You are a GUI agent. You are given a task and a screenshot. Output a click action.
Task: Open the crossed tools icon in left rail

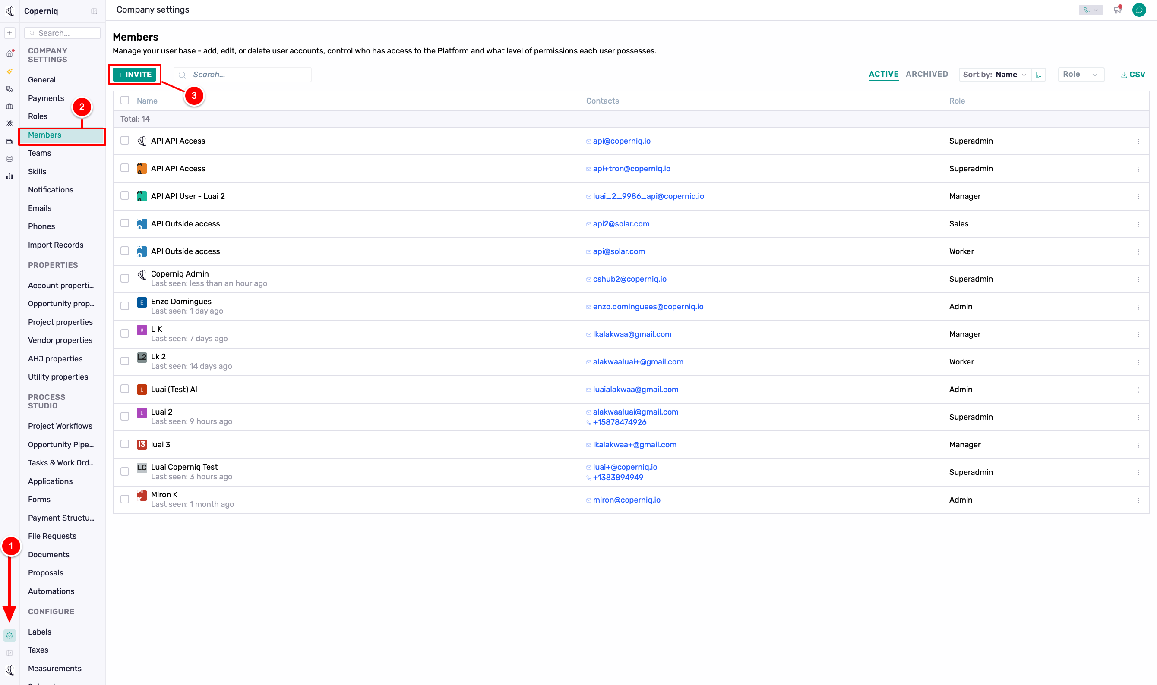(9, 124)
